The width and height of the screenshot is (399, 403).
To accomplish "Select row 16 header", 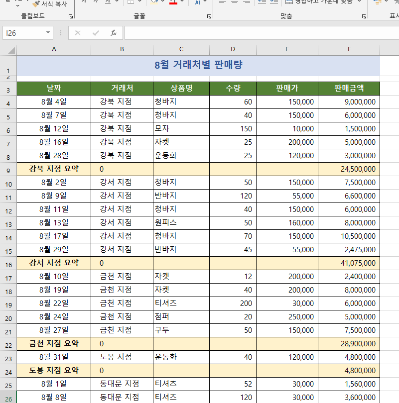I will 8,263.
